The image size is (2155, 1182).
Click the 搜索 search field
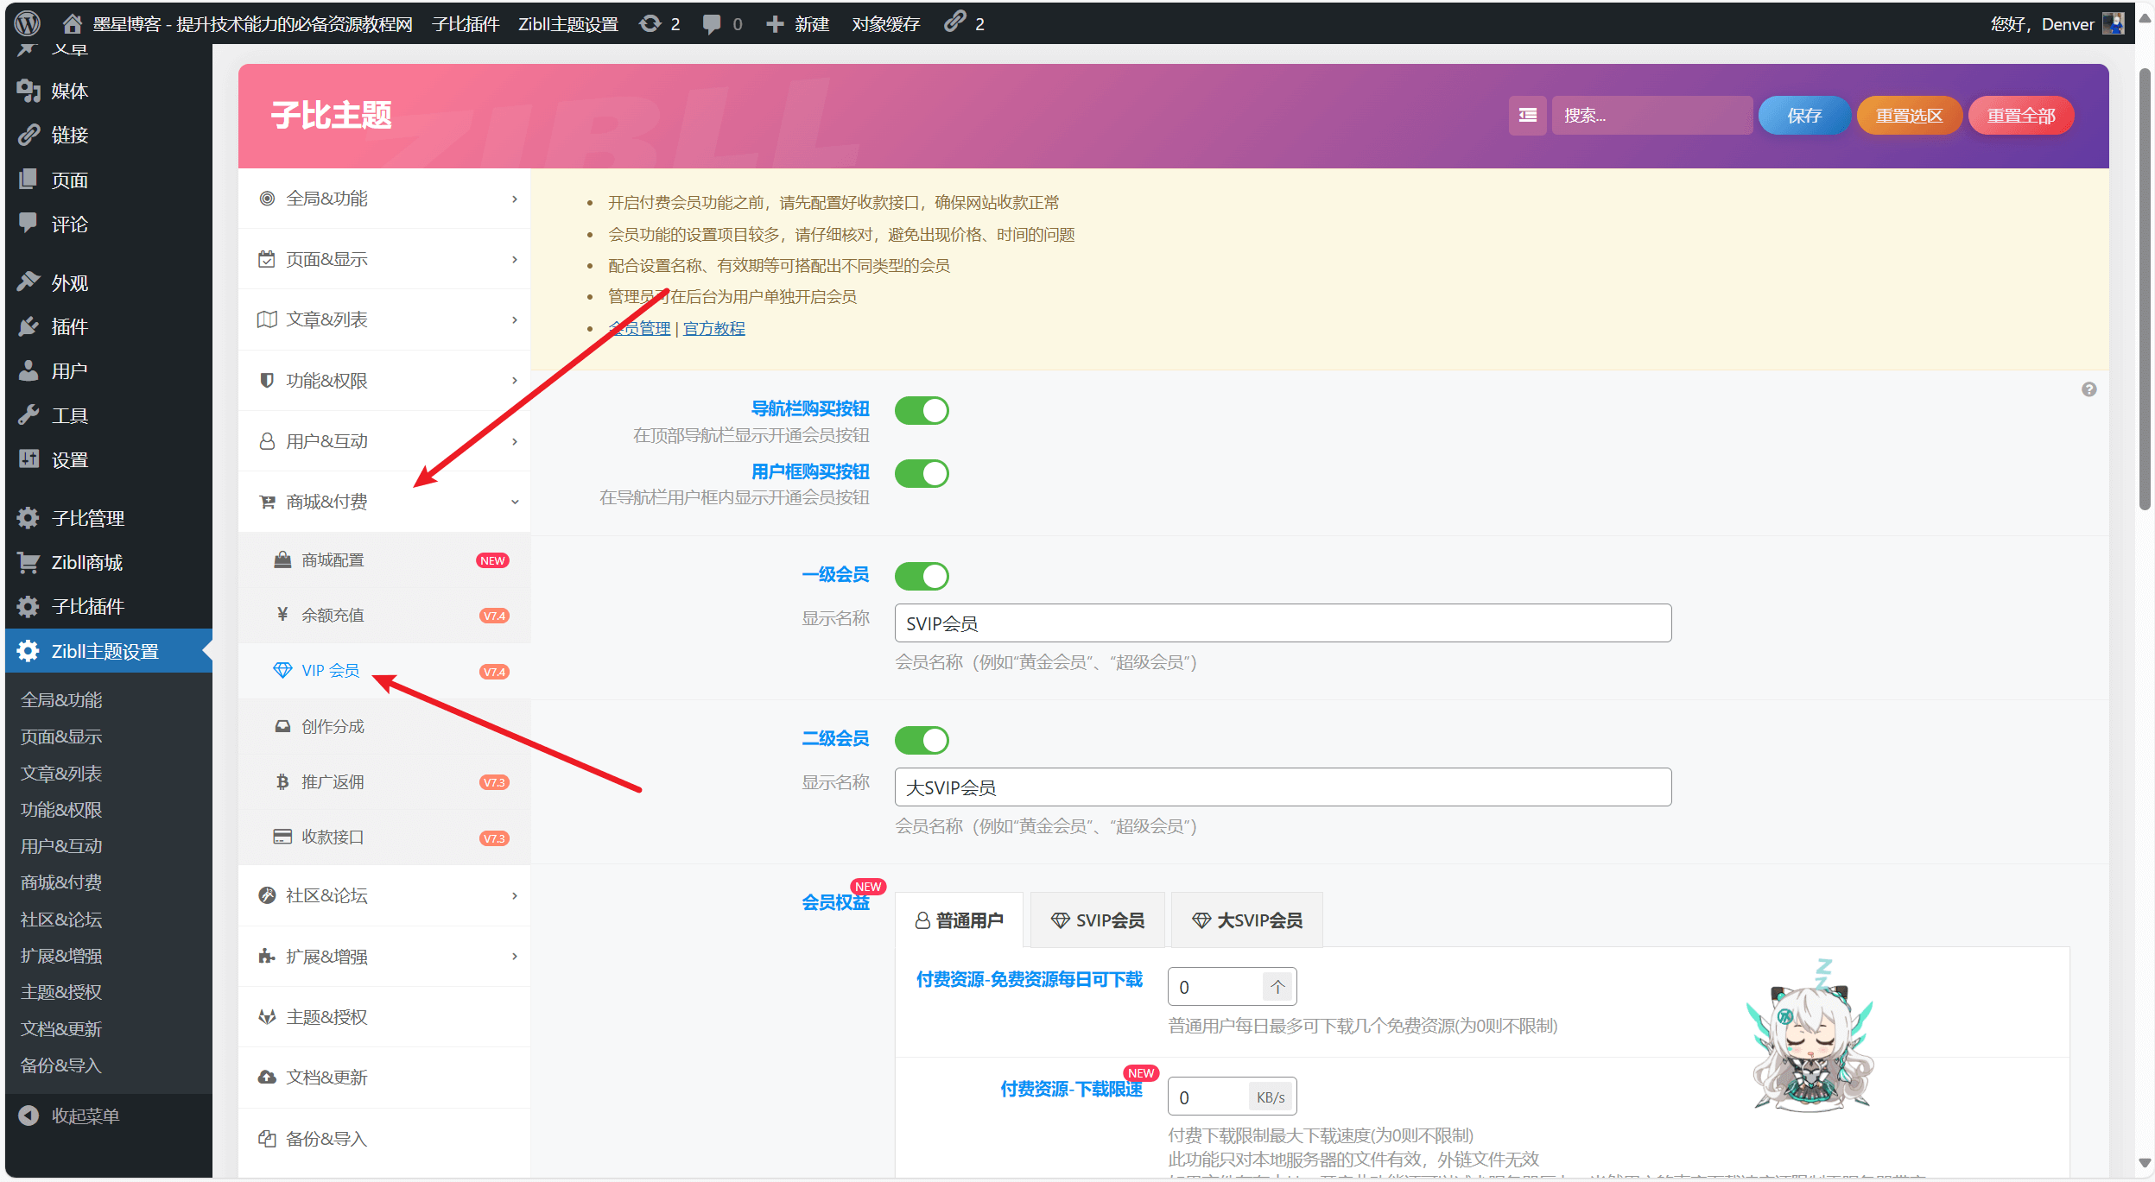(1652, 115)
